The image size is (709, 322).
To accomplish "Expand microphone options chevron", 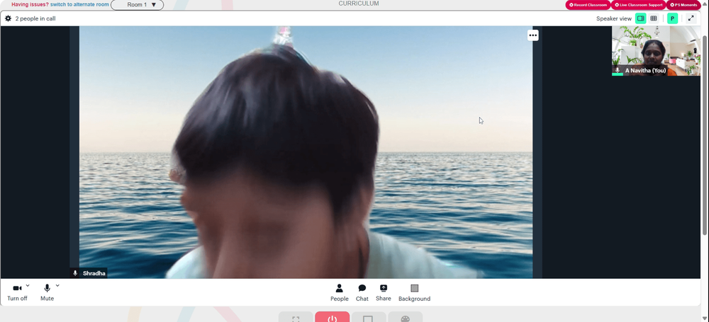I will coord(57,285).
